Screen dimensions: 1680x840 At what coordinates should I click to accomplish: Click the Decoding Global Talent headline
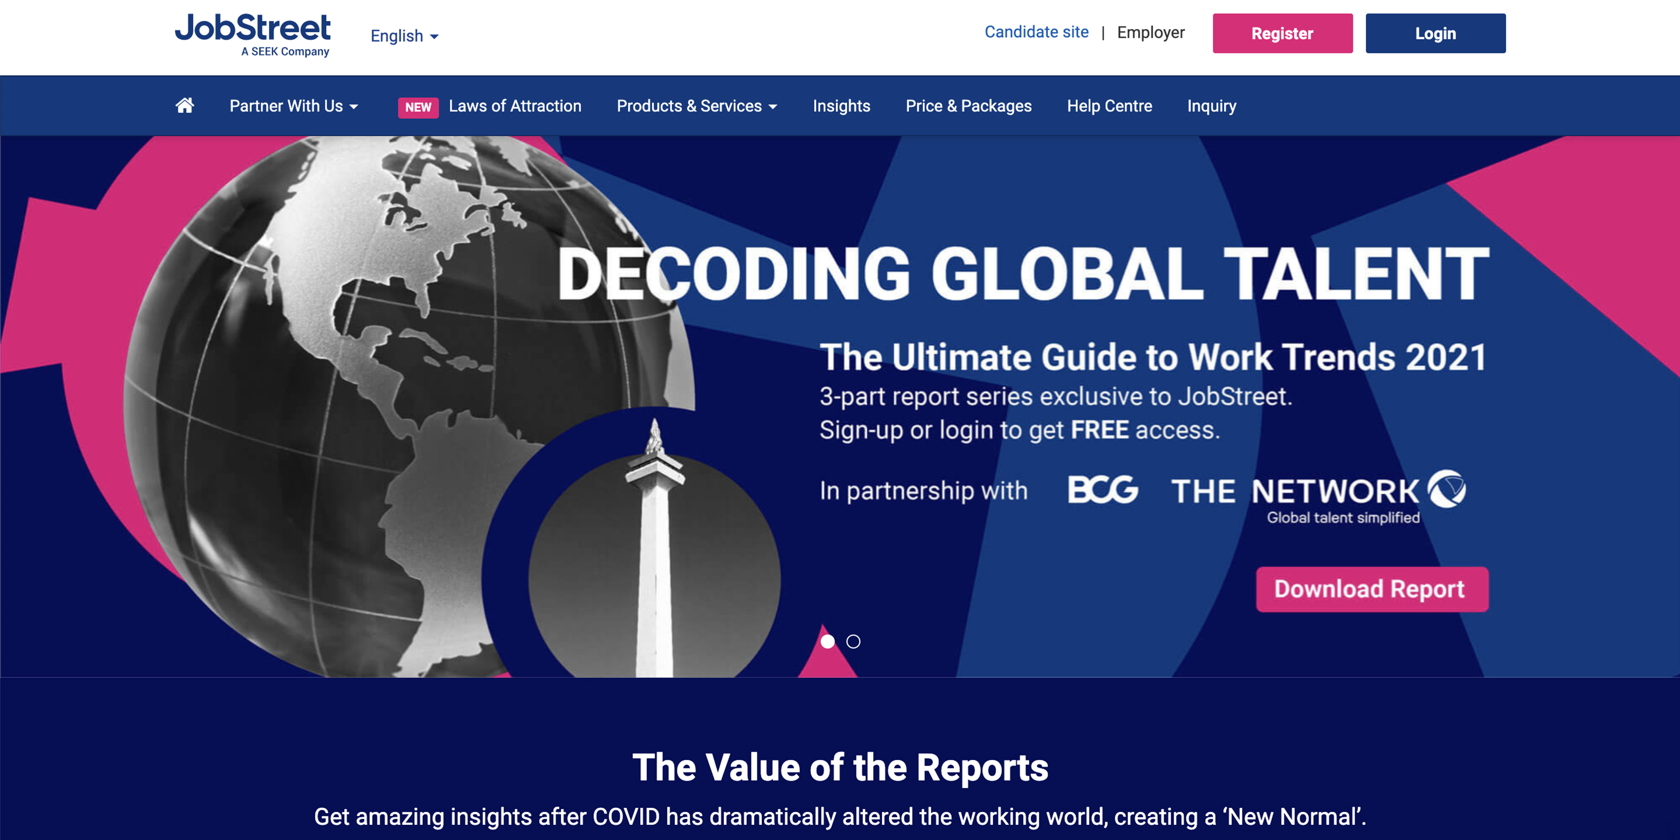(x=1023, y=274)
